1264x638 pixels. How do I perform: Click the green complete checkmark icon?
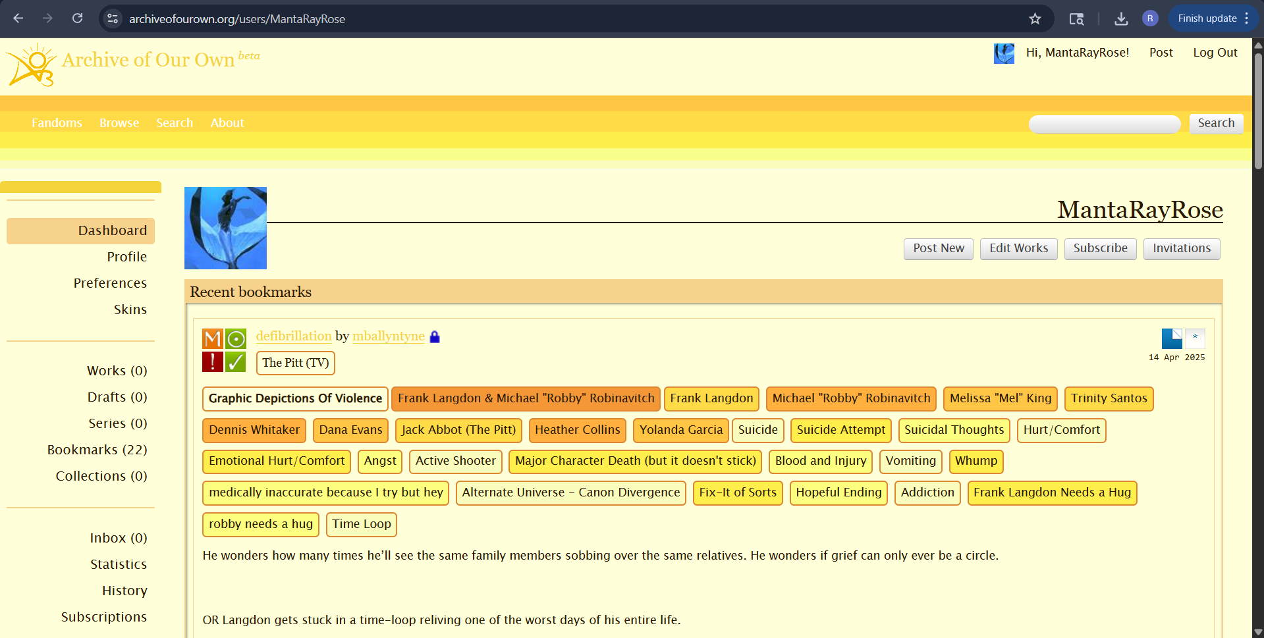tap(236, 361)
